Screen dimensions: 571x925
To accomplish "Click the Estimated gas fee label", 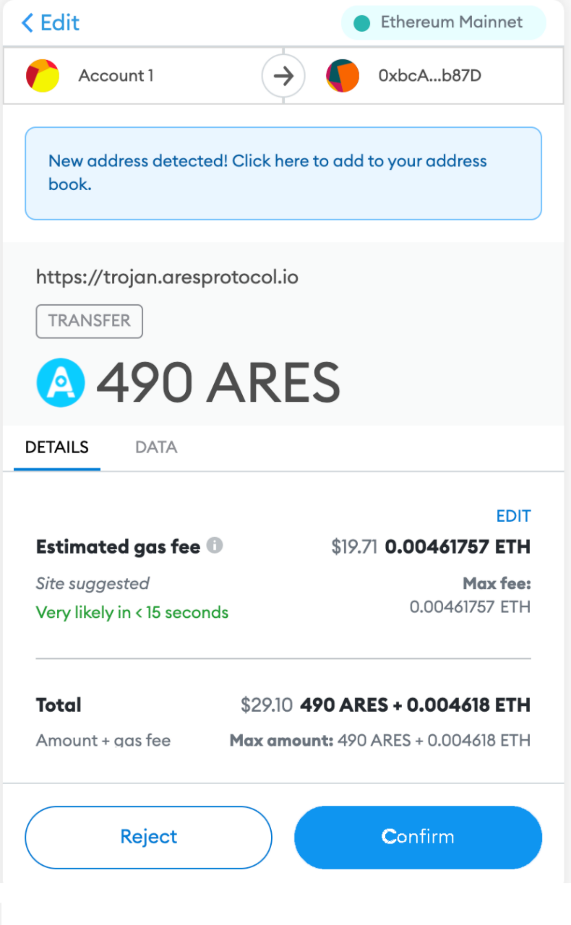I will pos(118,547).
